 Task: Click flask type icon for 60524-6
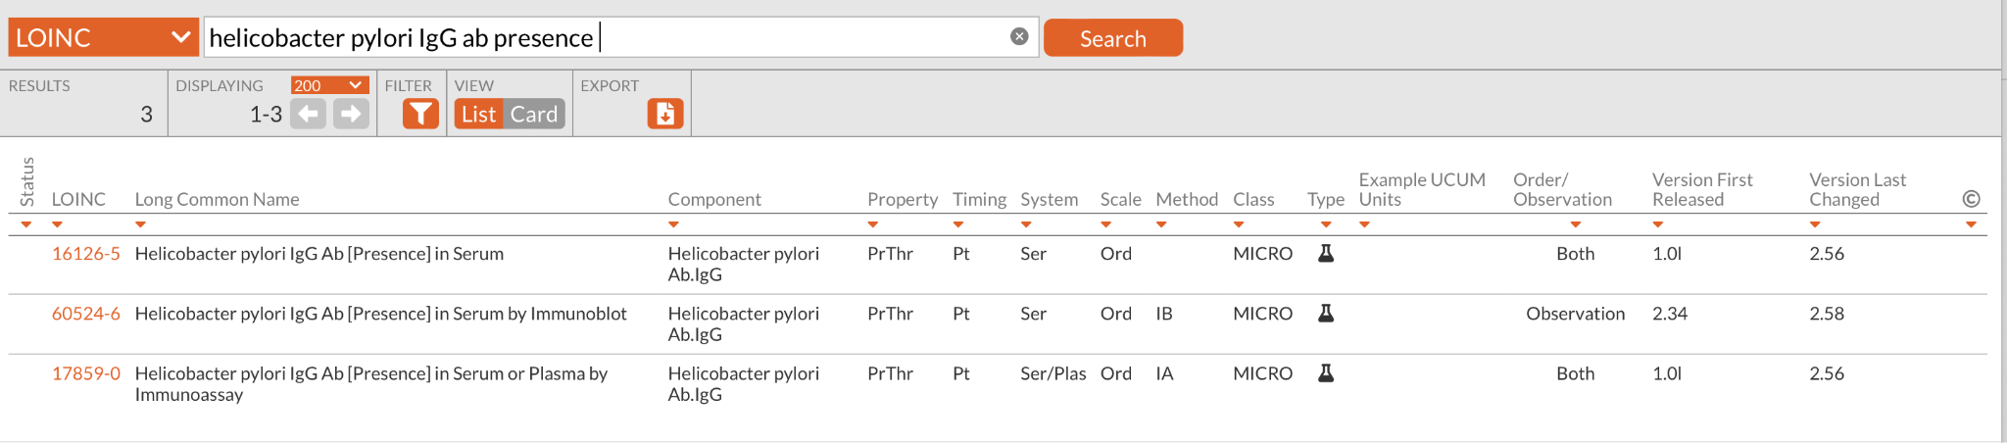click(x=1326, y=313)
